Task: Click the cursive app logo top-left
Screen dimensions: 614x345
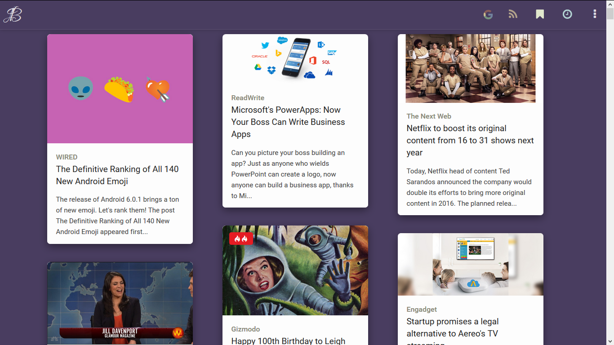Action: pos(12,14)
